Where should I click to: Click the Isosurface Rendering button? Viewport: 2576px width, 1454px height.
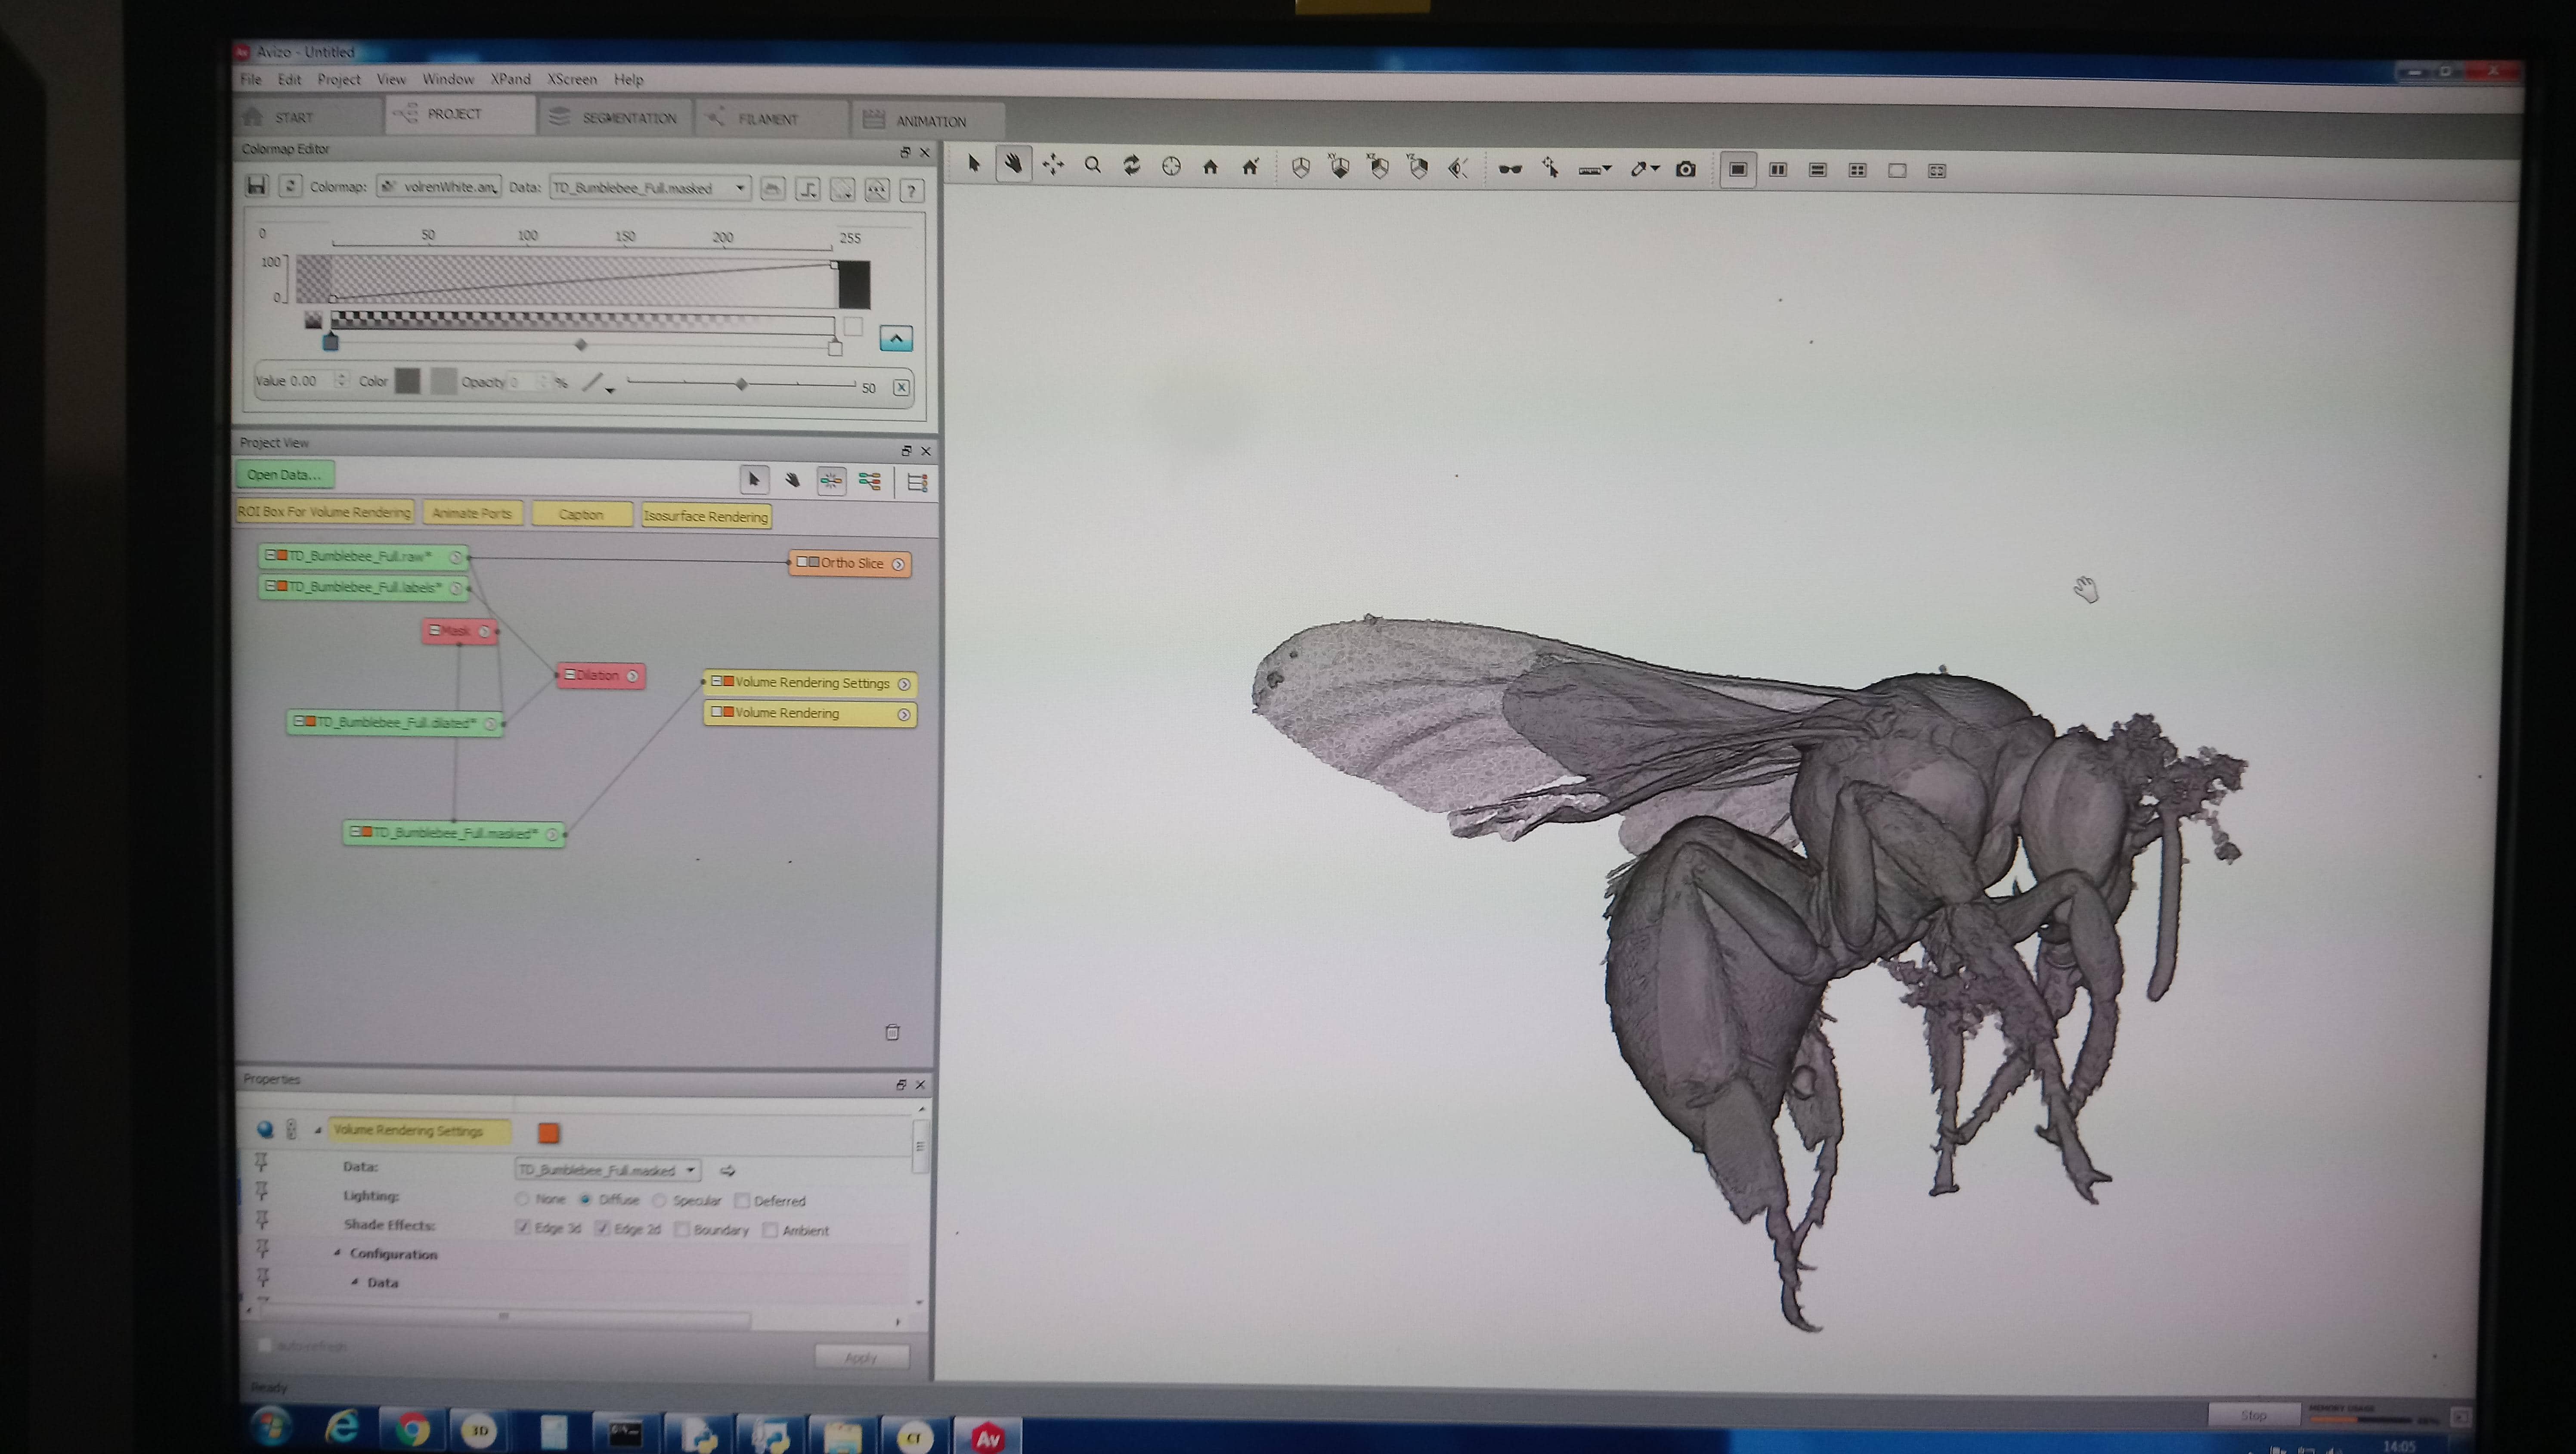tap(706, 516)
